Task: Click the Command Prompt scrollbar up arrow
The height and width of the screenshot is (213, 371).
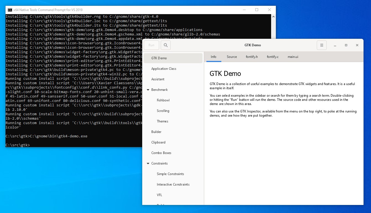Action: tap(273, 17)
